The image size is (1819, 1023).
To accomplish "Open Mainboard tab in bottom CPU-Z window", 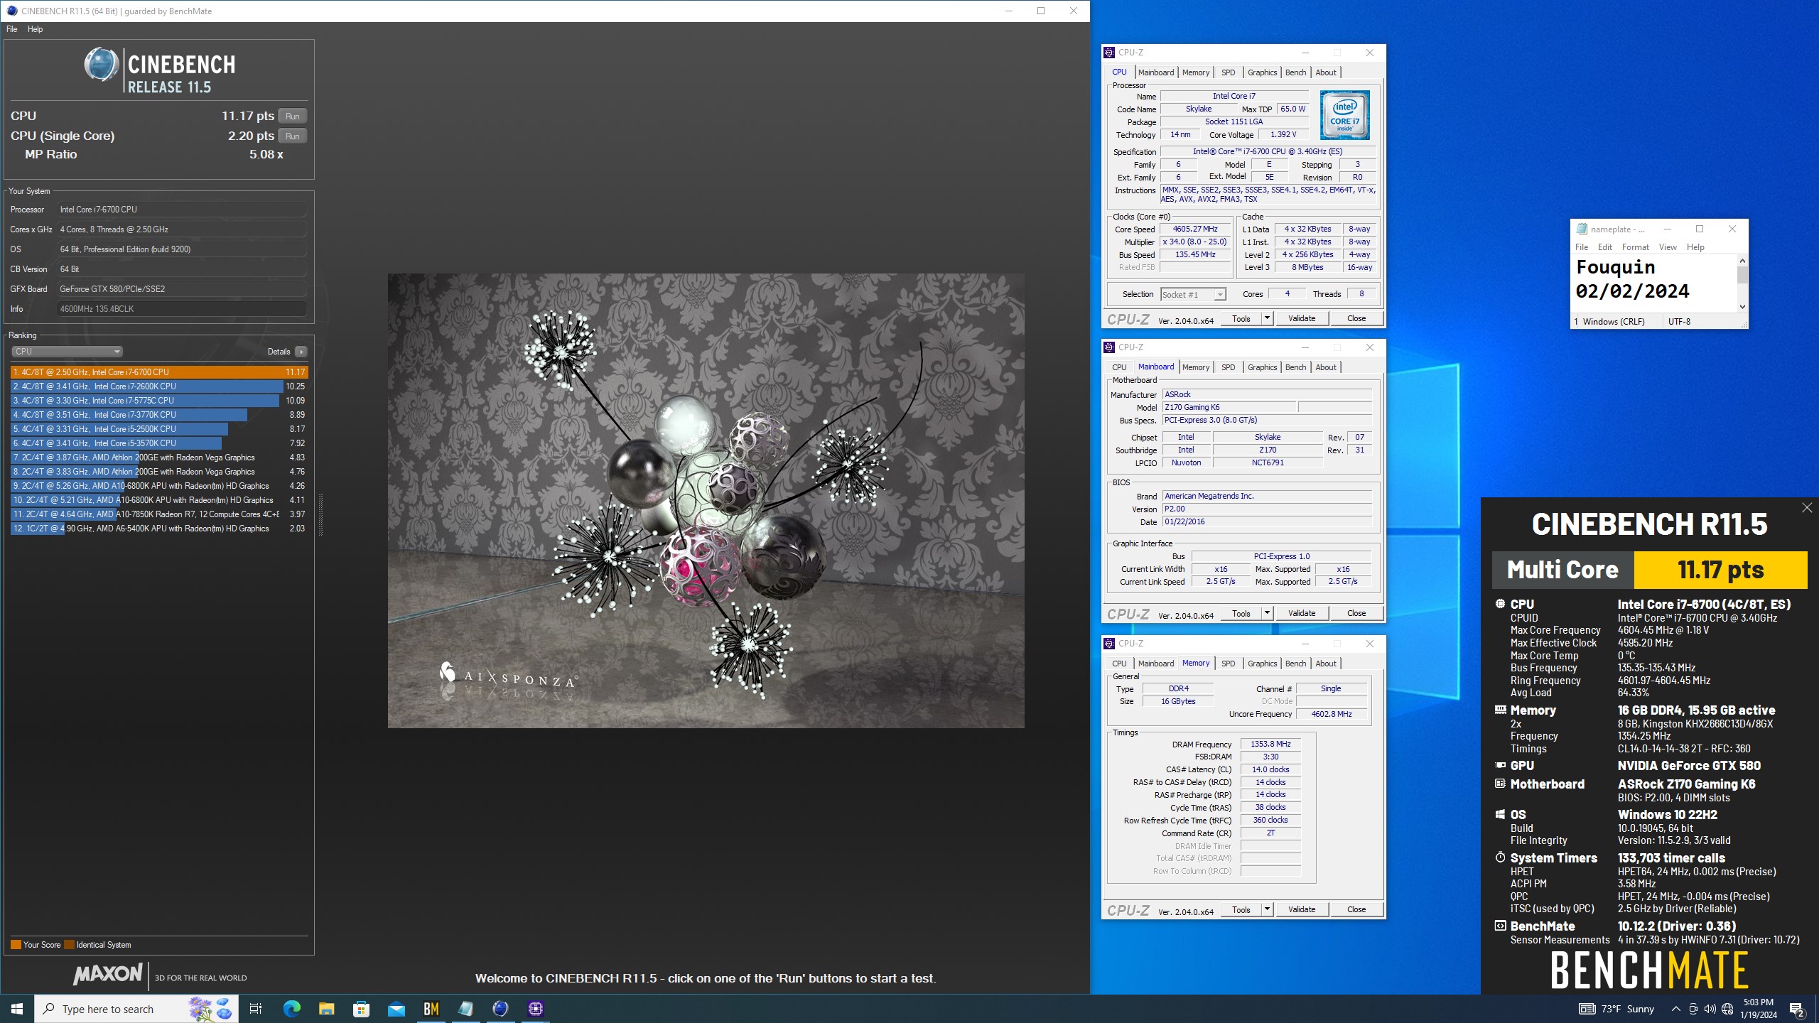I will coord(1156,664).
